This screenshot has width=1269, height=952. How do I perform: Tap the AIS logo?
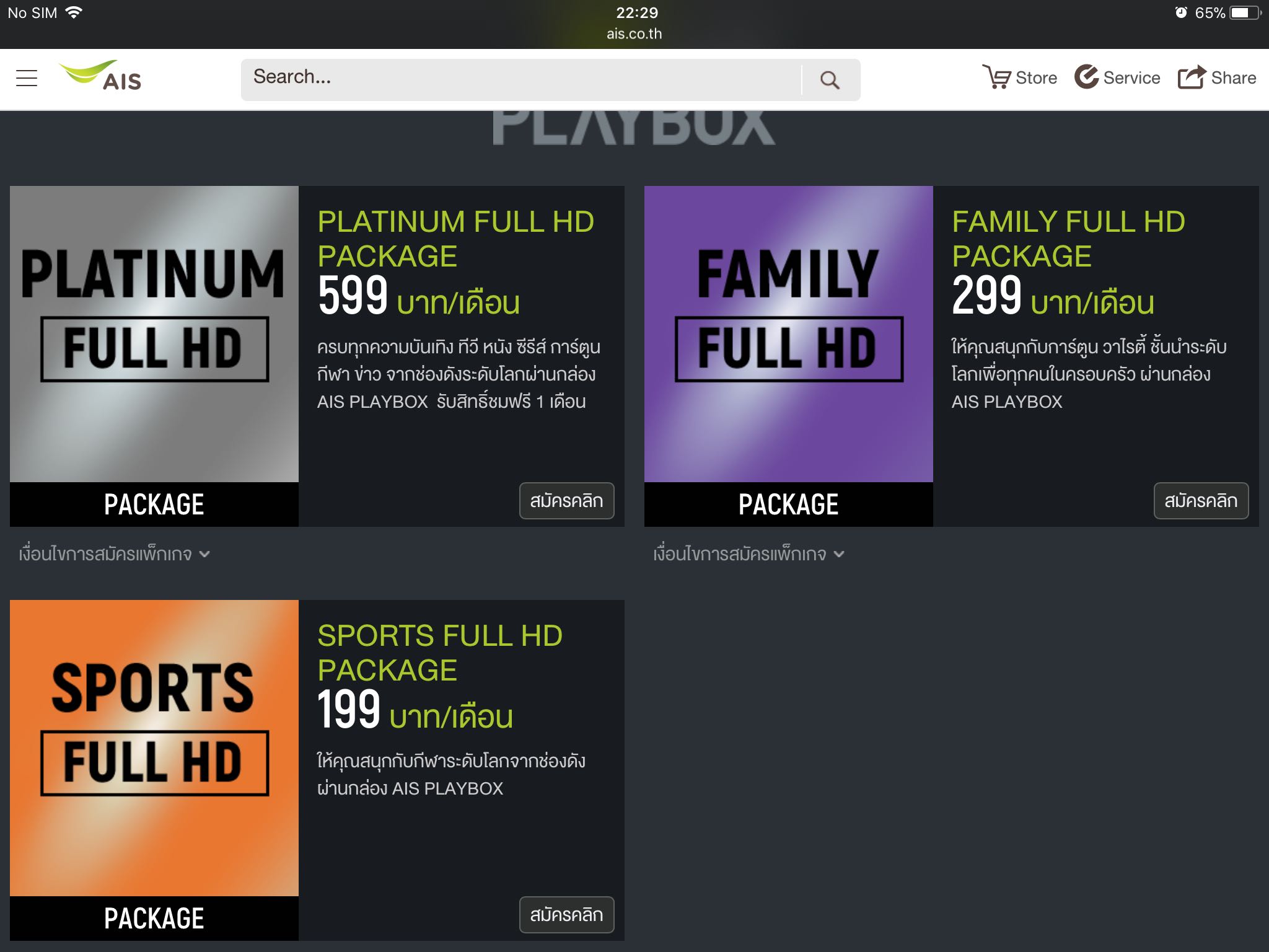(x=100, y=76)
